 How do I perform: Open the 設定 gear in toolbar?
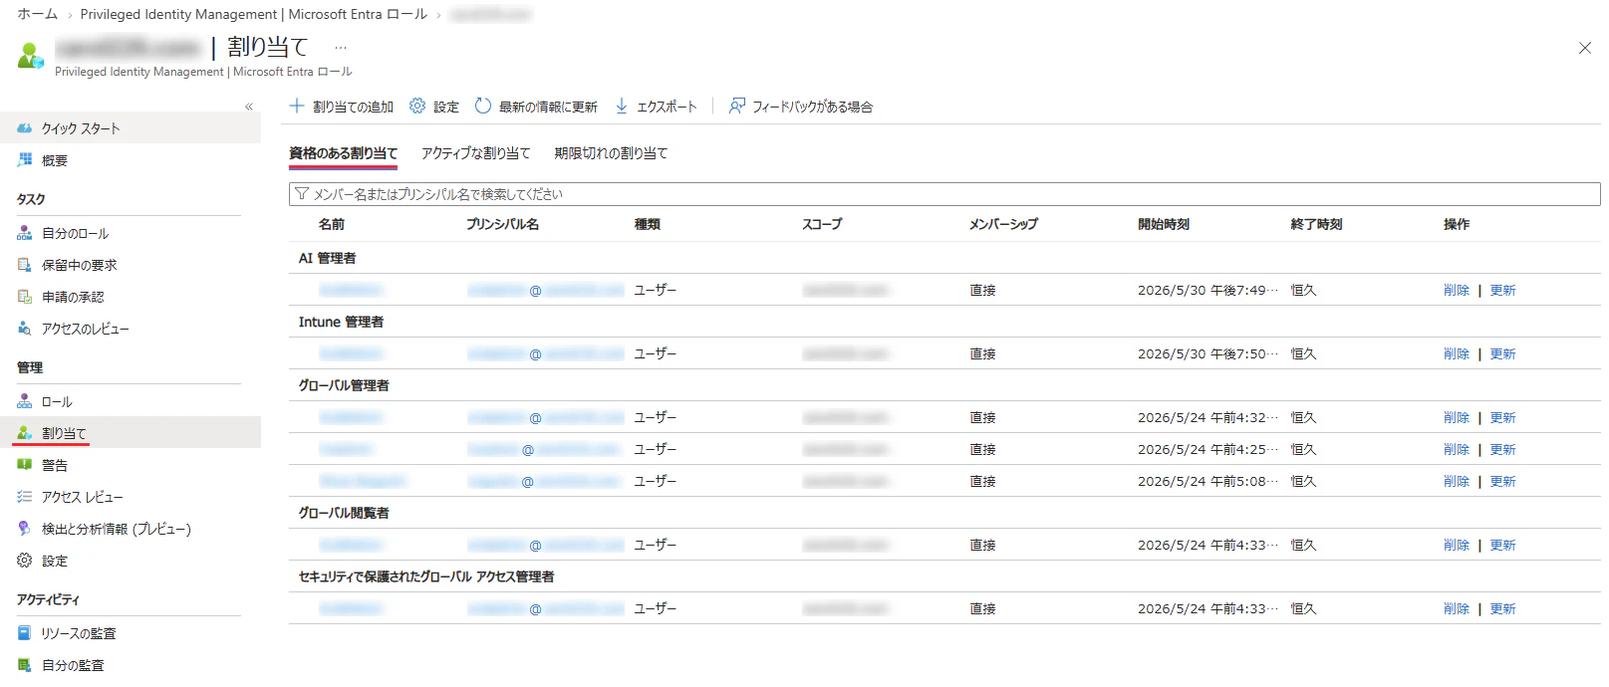pyautogui.click(x=417, y=106)
